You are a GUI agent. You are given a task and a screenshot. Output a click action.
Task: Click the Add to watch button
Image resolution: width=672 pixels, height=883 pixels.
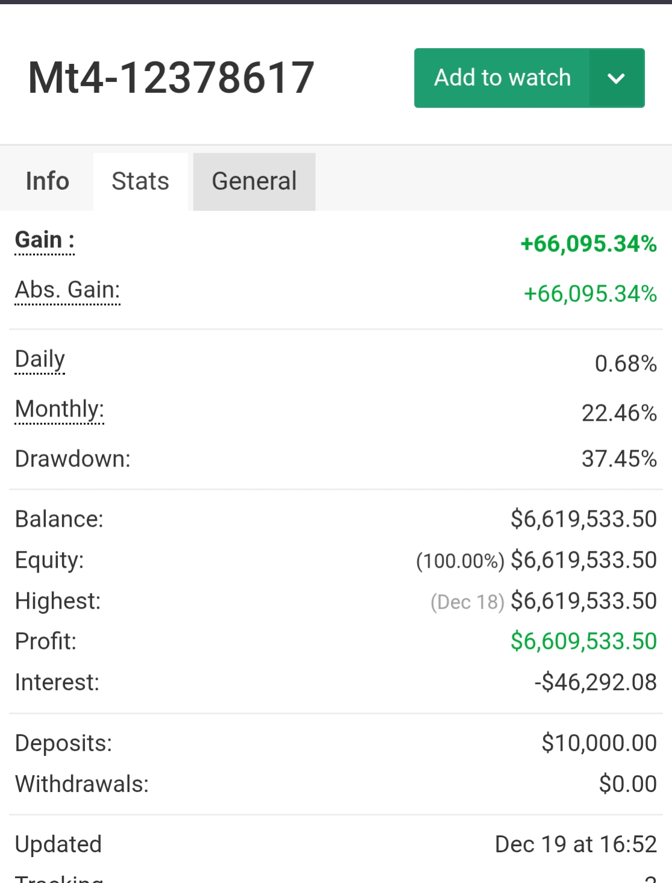tap(502, 78)
